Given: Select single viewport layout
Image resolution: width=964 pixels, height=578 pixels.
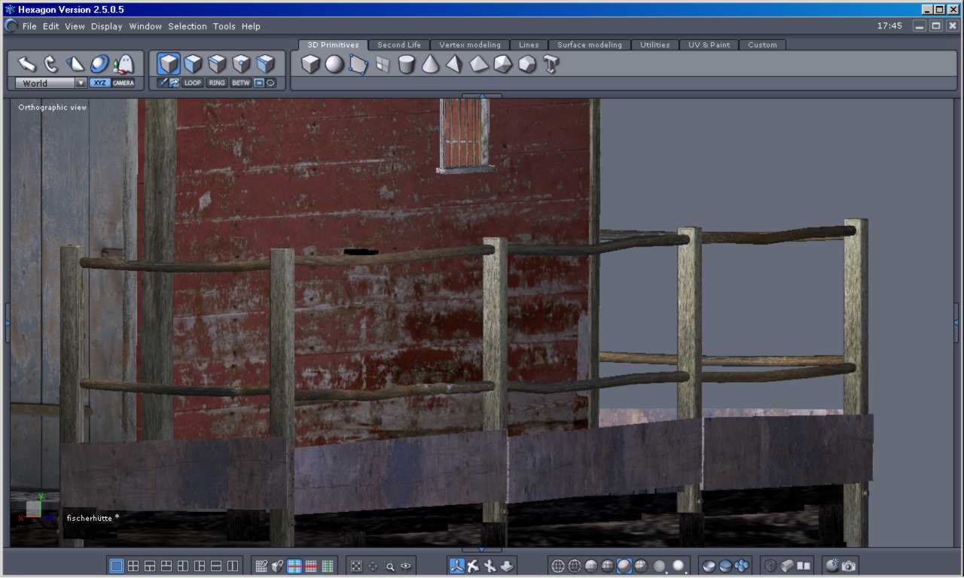Looking at the screenshot, I should click(117, 566).
